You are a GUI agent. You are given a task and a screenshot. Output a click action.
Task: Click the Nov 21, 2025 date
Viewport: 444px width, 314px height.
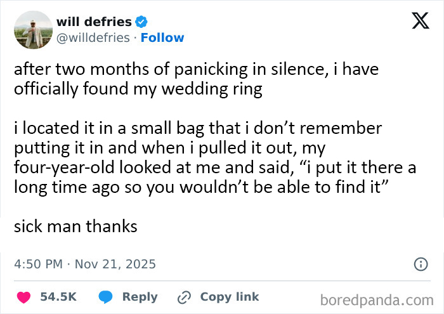click(117, 264)
